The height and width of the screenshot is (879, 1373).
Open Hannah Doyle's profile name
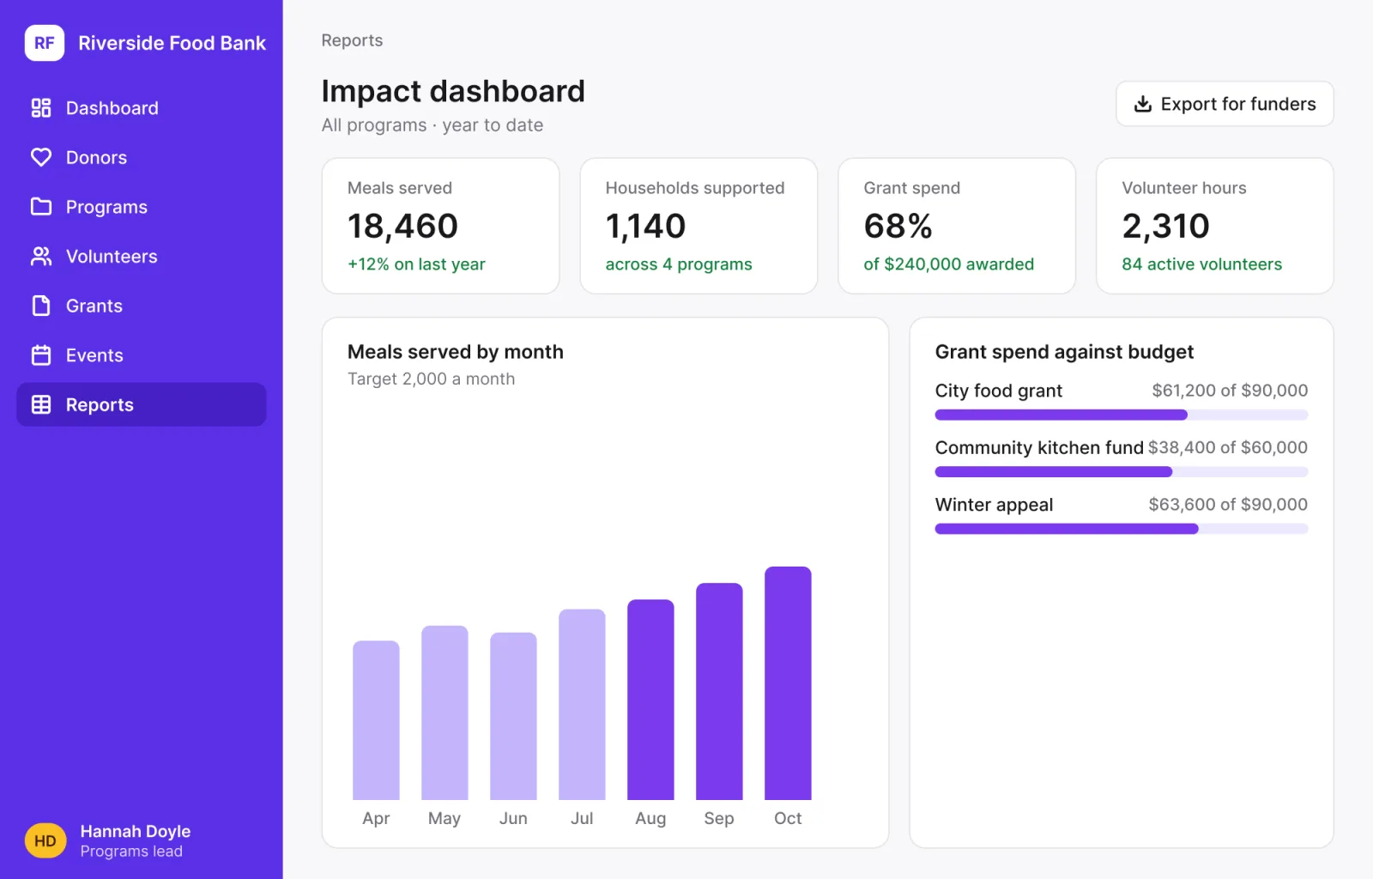[136, 831]
